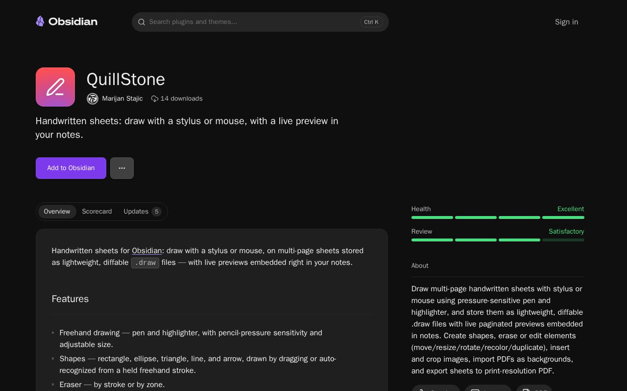This screenshot has width=627, height=391.
Task: Click the Health label
Action: (x=421, y=209)
